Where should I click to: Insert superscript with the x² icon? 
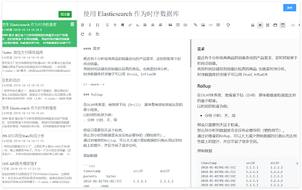pos(130,25)
